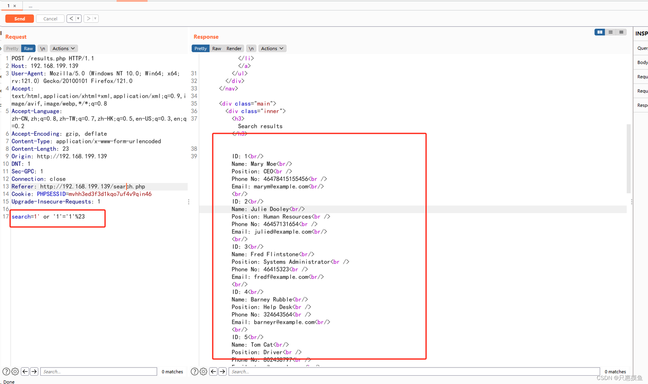Viewport: 648px width, 384px height.
Task: Open Actions dropdown in Request panel
Action: [x=64, y=49]
